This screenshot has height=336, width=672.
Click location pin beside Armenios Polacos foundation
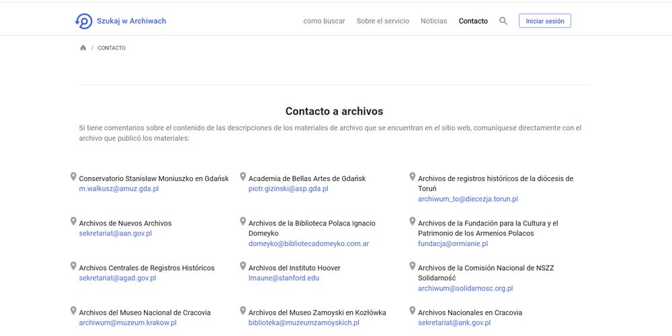click(x=413, y=221)
